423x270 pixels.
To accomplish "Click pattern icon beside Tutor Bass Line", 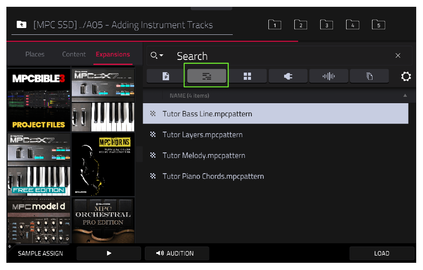I will (153, 113).
